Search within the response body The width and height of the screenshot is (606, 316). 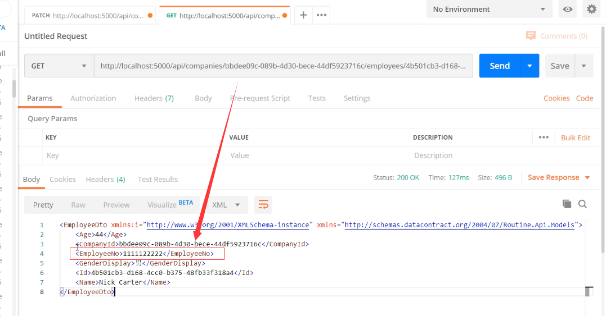click(x=582, y=204)
